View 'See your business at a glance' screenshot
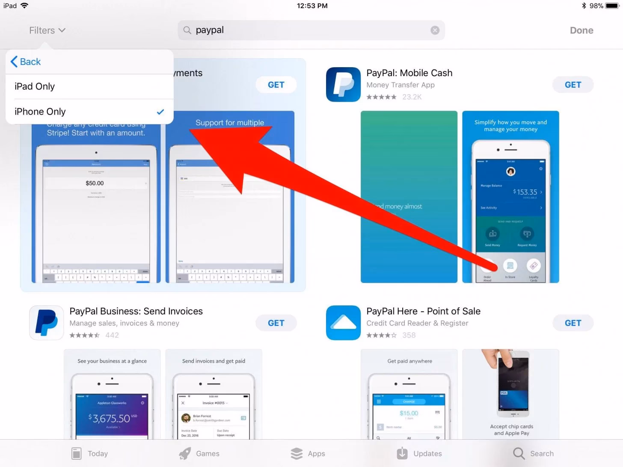Screen dimensions: 623x467 tap(112, 394)
